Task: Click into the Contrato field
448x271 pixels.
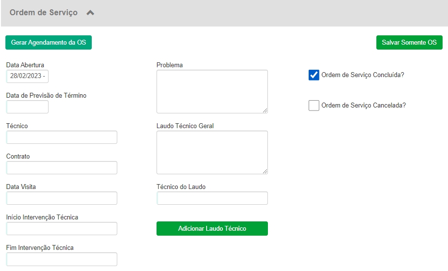Action: (x=62, y=168)
